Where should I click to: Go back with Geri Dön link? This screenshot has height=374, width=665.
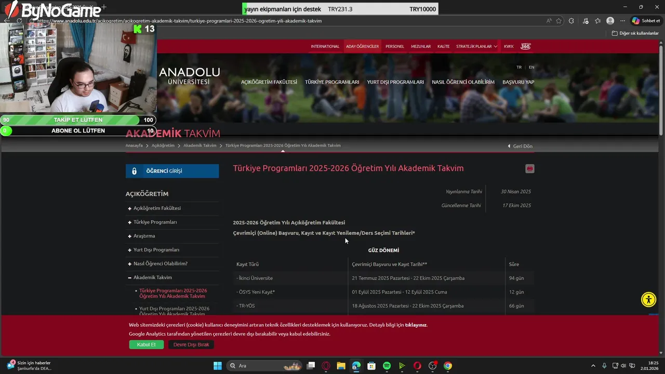[520, 146]
